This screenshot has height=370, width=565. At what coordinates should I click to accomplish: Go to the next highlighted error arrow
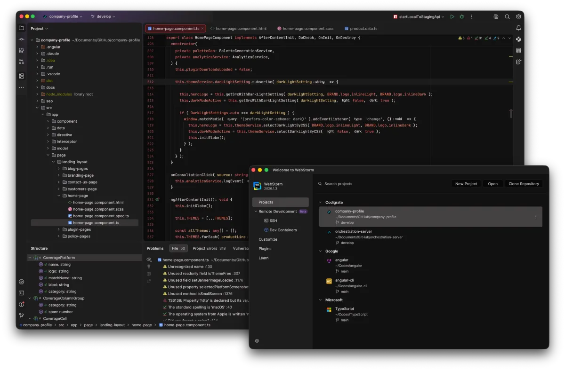510,38
